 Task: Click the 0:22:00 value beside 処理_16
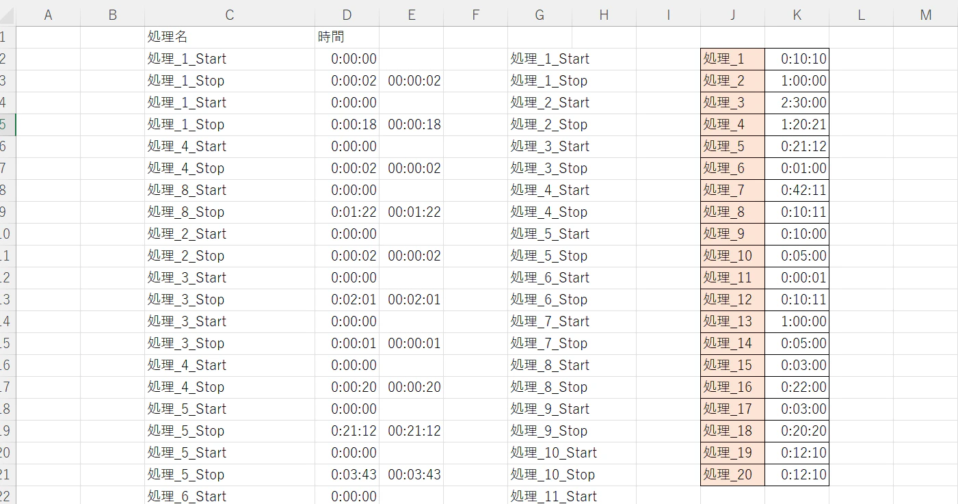(797, 387)
